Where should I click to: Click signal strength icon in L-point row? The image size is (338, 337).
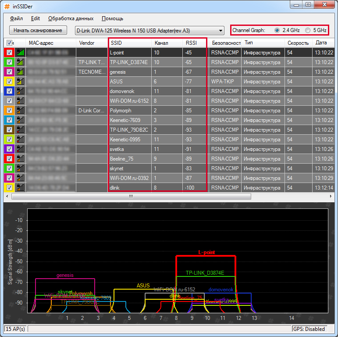(21, 52)
